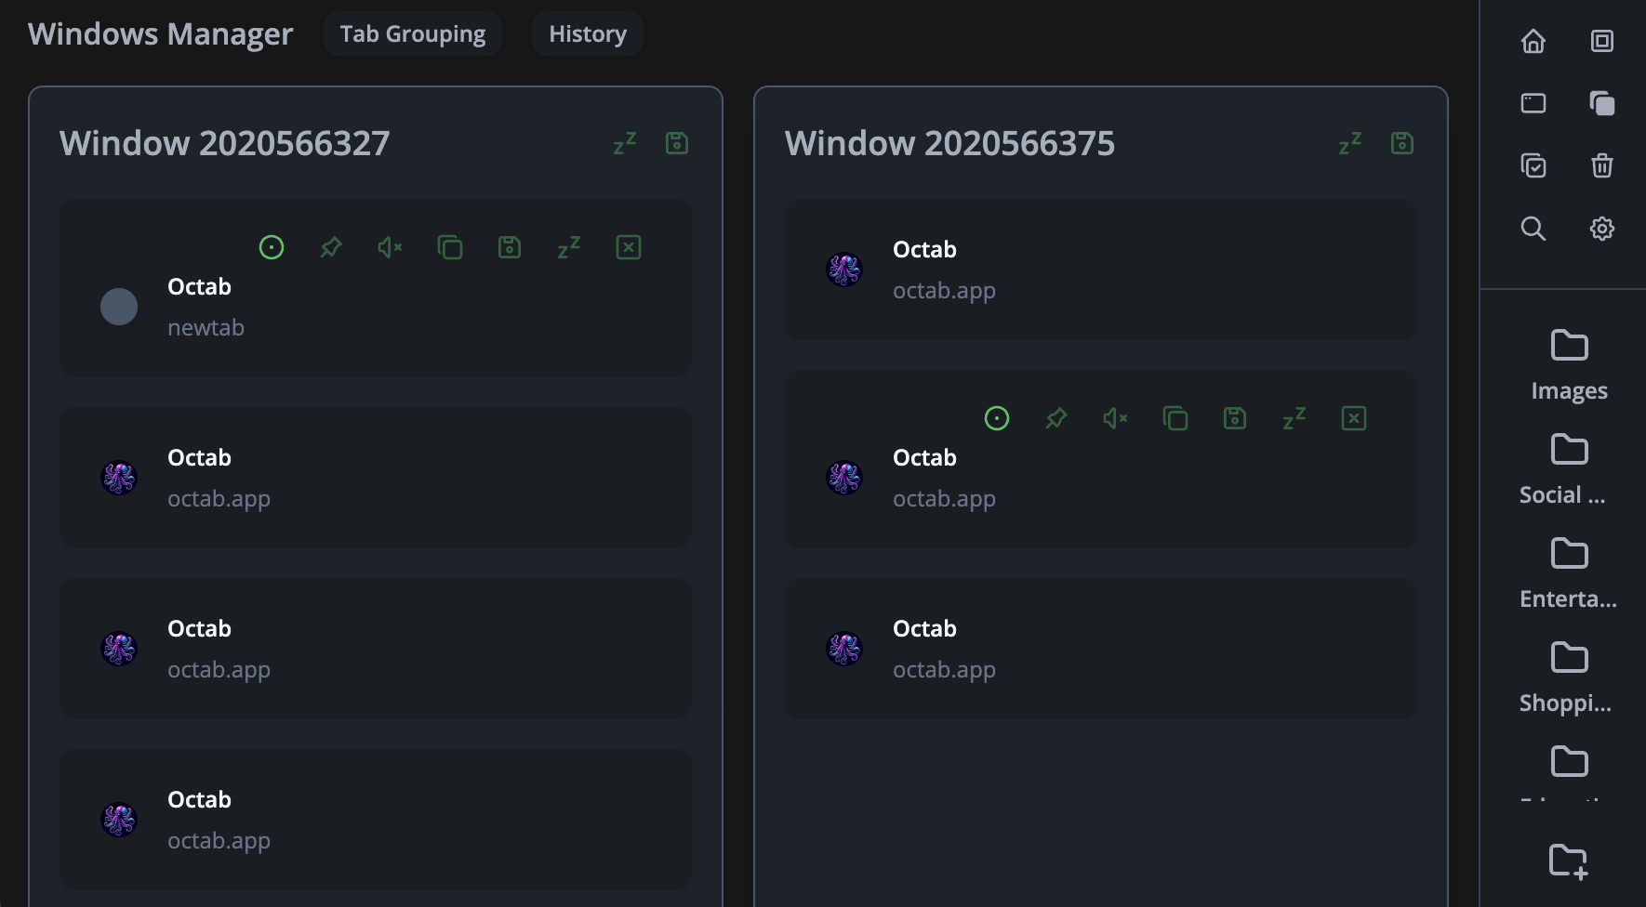Click the focus circle icon in Window 2020566375 tab toolbar
This screenshot has width=1646, height=907.
[x=996, y=418]
